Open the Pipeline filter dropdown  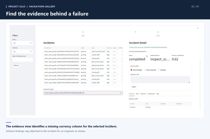coord(23,51)
